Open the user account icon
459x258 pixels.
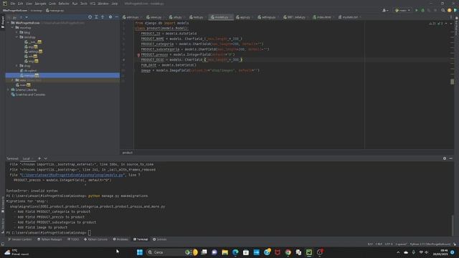point(385,10)
